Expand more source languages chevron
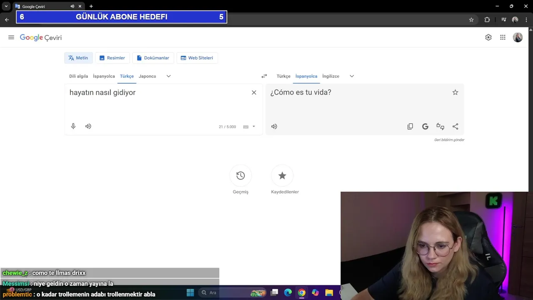 click(169, 76)
